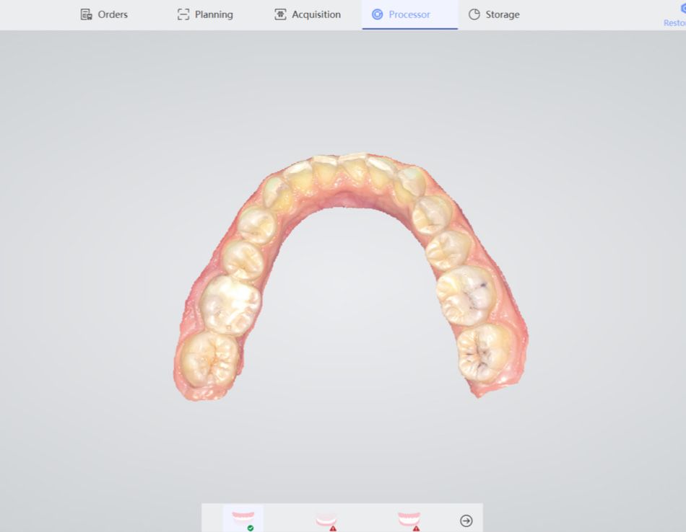
Task: Open the Orders tab
Action: tap(104, 14)
